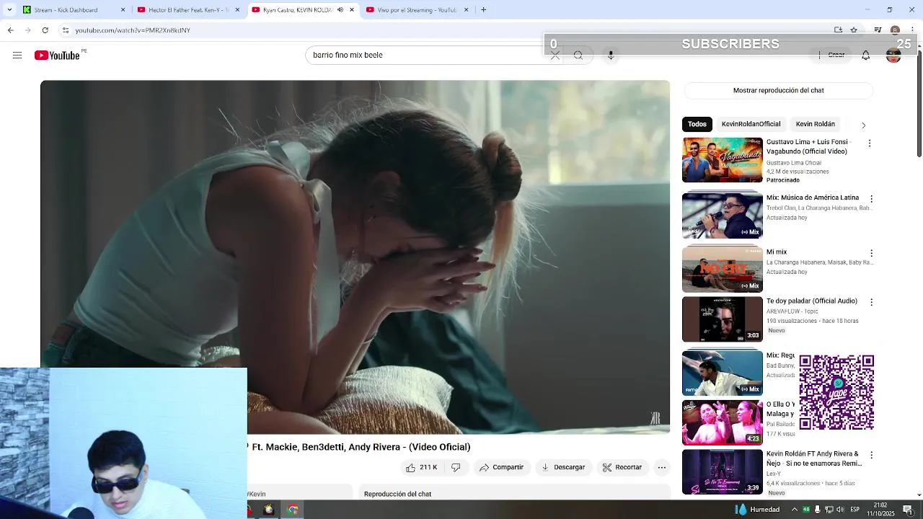Screen dimensions: 923x519
Task: Like the video with thumbs up
Action: [421, 467]
